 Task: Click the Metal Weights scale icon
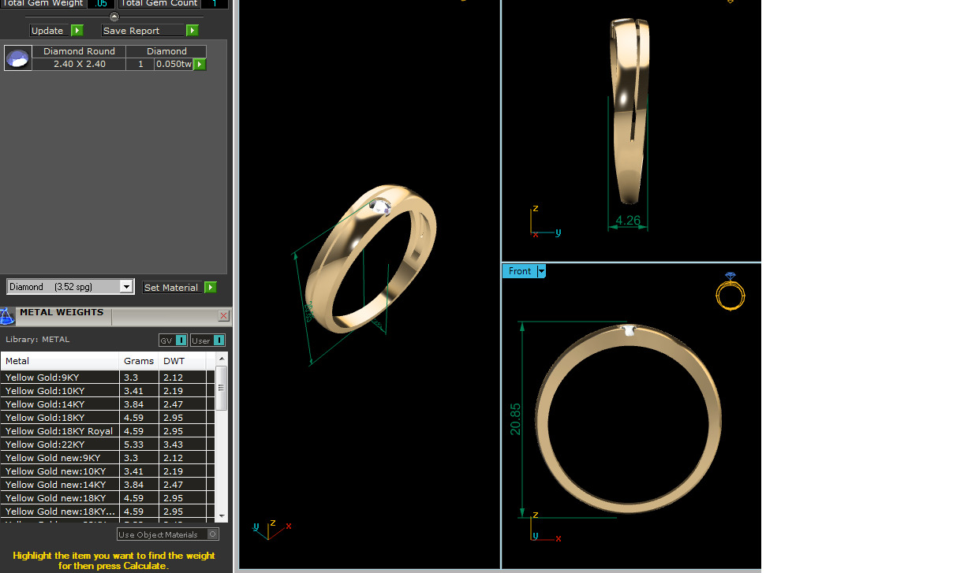[7, 316]
